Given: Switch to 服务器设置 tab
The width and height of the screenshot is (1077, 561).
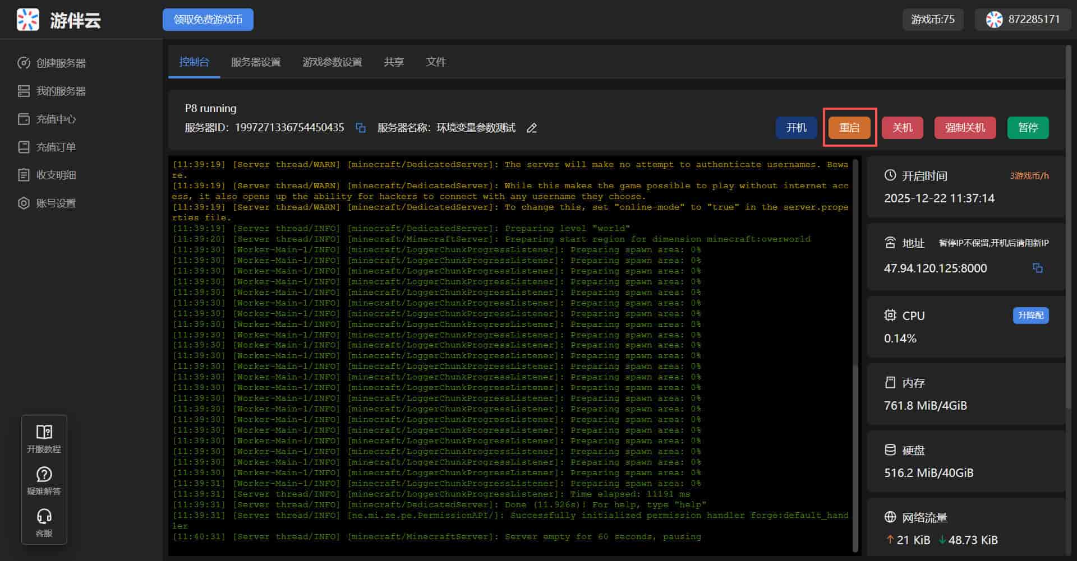Looking at the screenshot, I should coord(256,62).
